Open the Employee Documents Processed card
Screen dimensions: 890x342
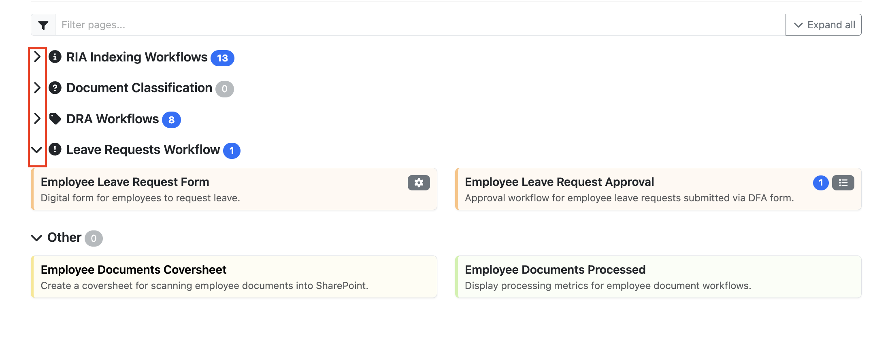tap(658, 277)
